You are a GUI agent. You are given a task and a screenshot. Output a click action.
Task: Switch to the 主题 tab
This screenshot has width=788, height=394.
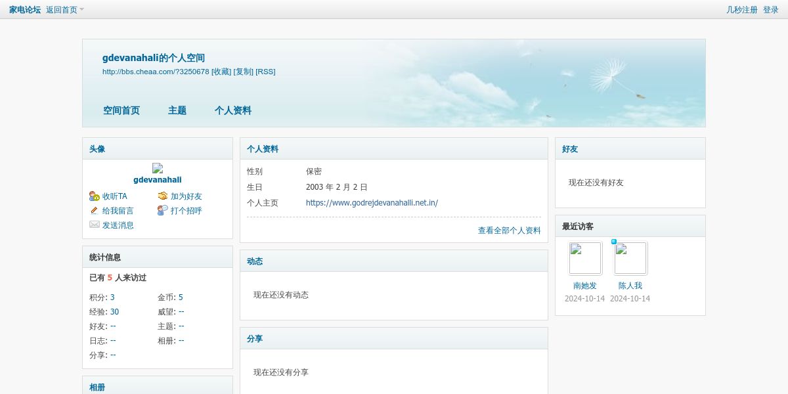coord(177,110)
